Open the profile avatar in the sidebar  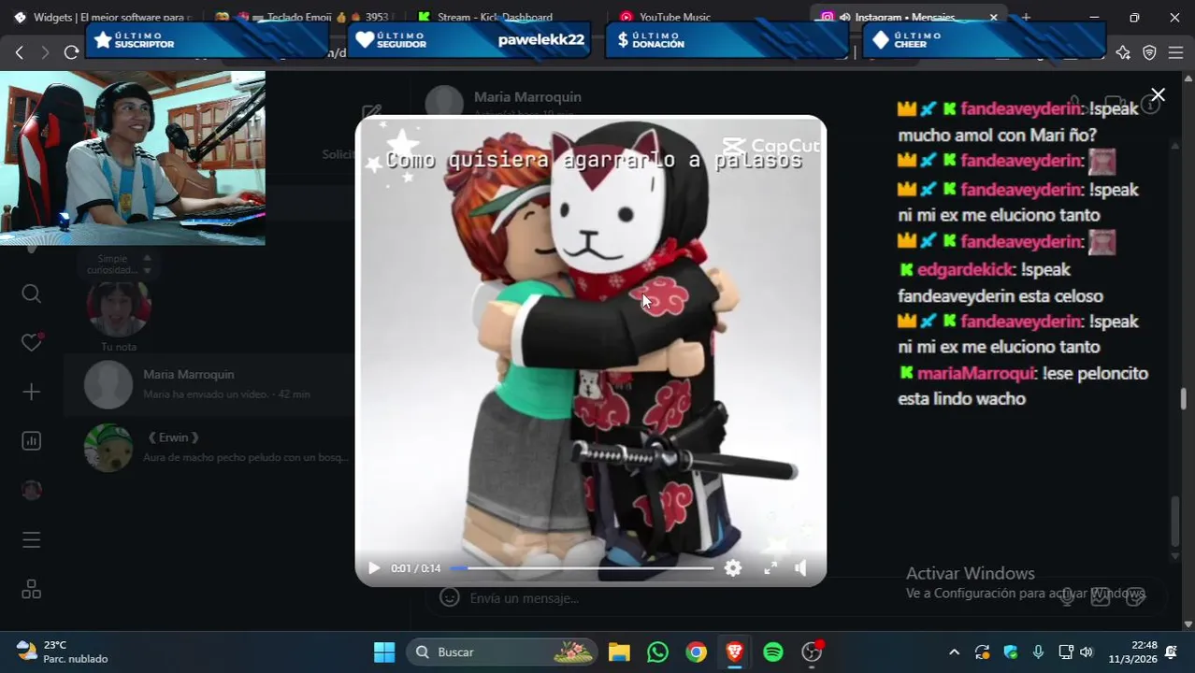(31, 490)
